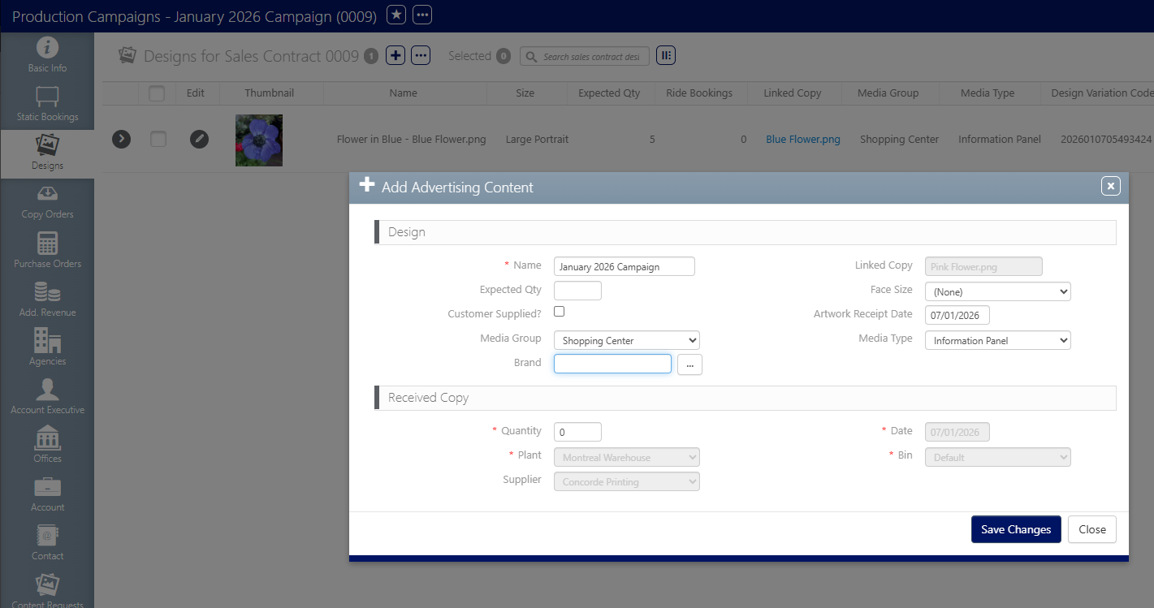Open the Blue Flower.png linked copy

pyautogui.click(x=802, y=140)
